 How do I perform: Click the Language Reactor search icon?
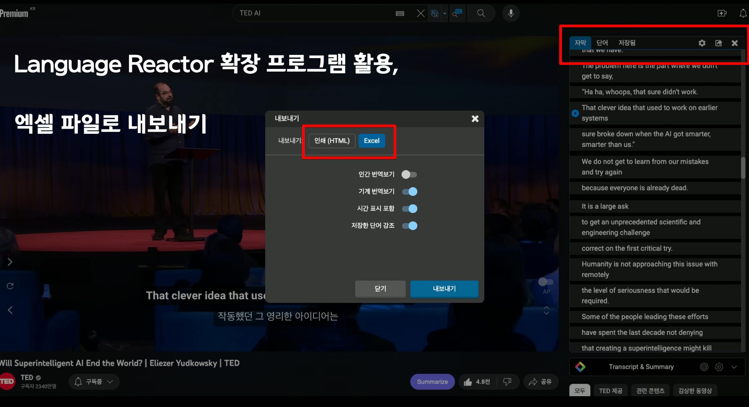coord(457,13)
